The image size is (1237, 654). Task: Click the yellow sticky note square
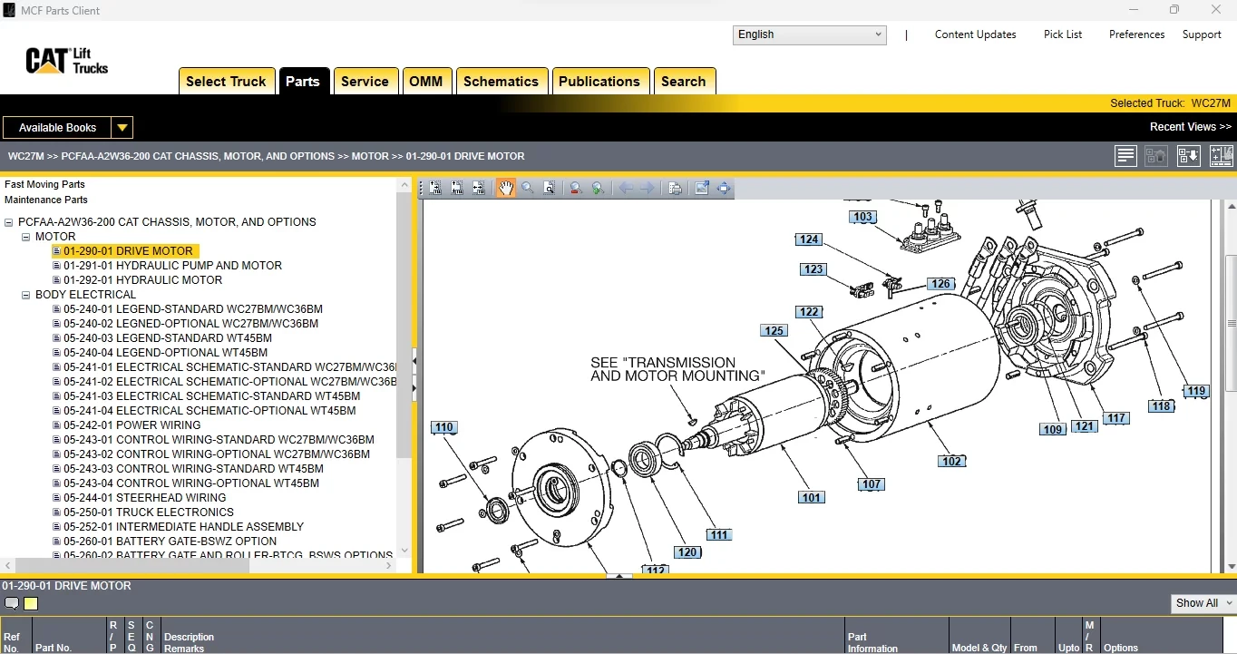pyautogui.click(x=31, y=603)
